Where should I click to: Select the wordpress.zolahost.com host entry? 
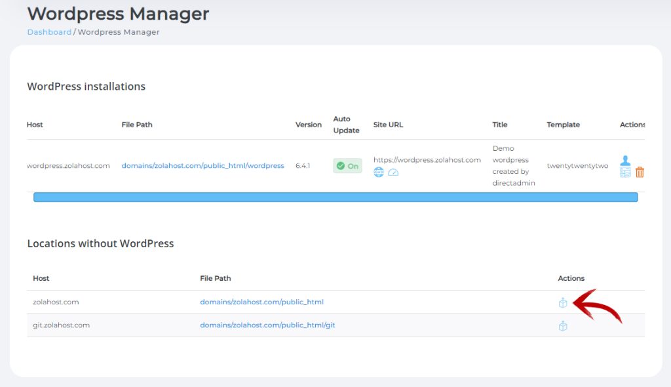[x=68, y=165]
